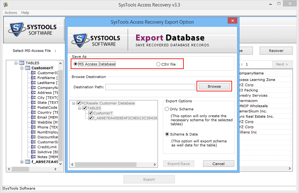Viewport: 299px width, 193px height.
Task: Select the MS Access Database radio button
Action: coord(75,64)
